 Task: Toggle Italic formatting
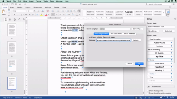coord(18,15)
